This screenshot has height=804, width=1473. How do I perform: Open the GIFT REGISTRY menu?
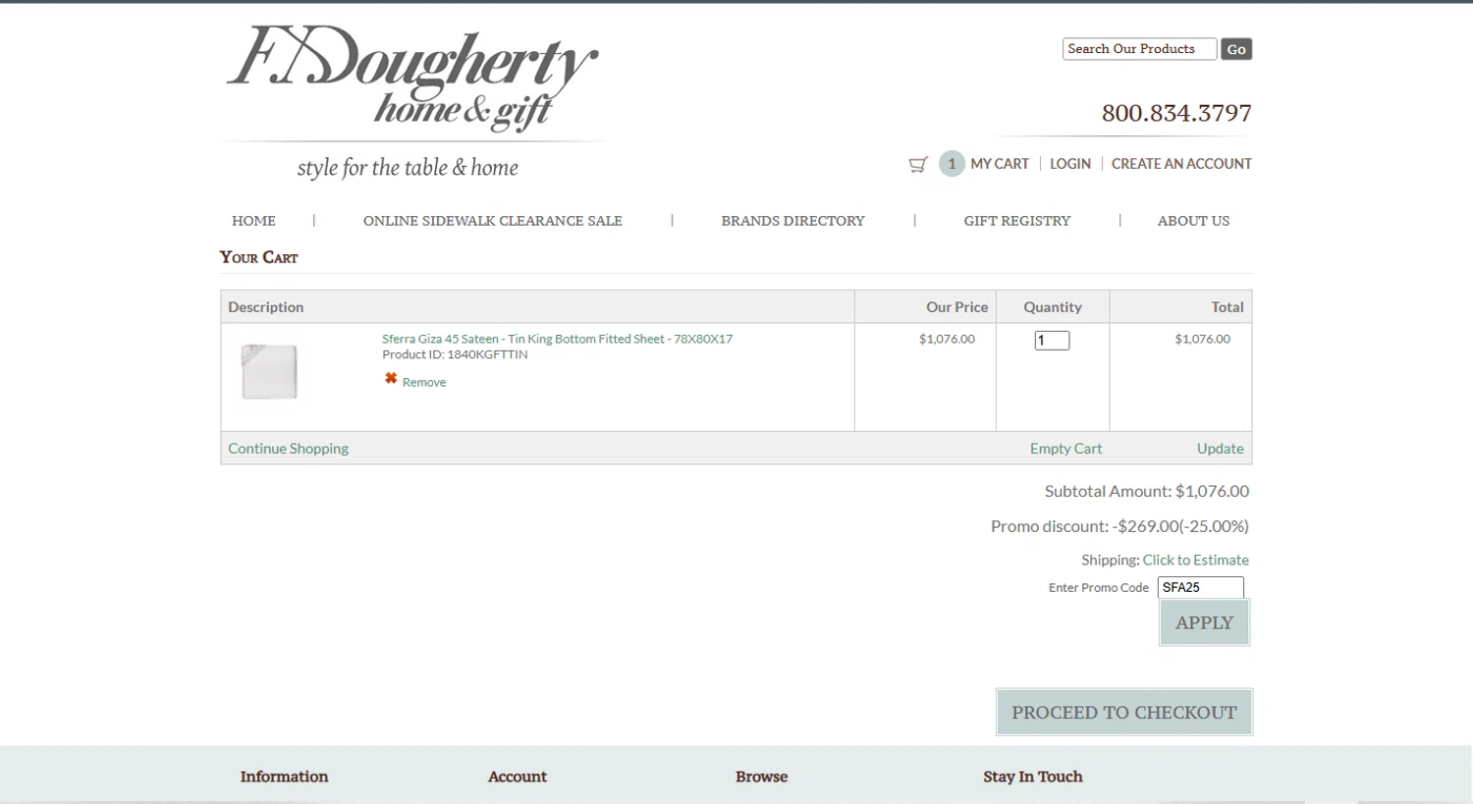(1017, 221)
